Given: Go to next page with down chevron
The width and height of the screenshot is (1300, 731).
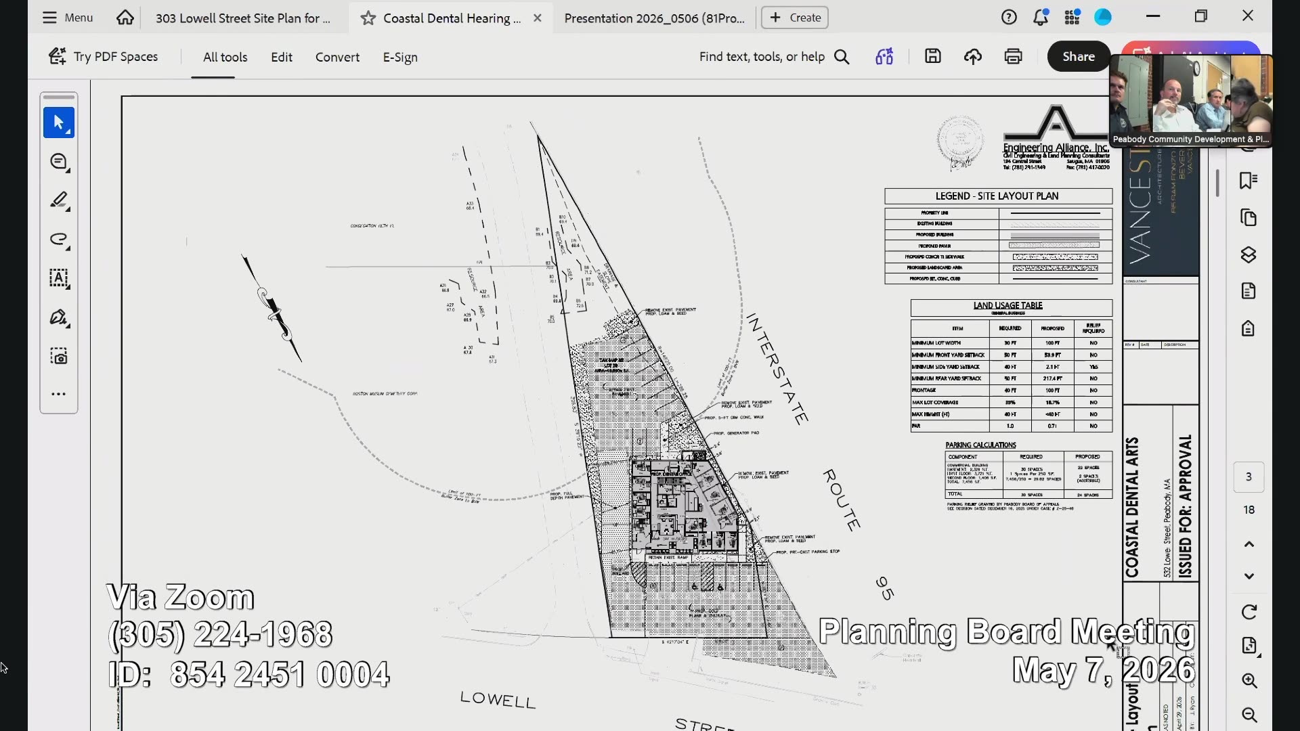Looking at the screenshot, I should click(1249, 576).
